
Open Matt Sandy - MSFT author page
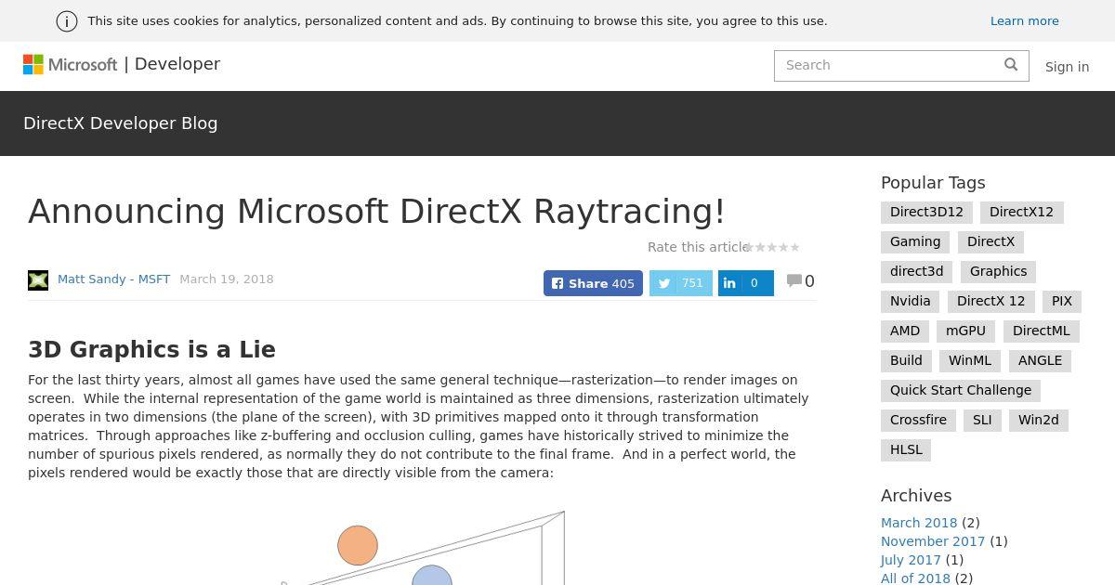[113, 279]
